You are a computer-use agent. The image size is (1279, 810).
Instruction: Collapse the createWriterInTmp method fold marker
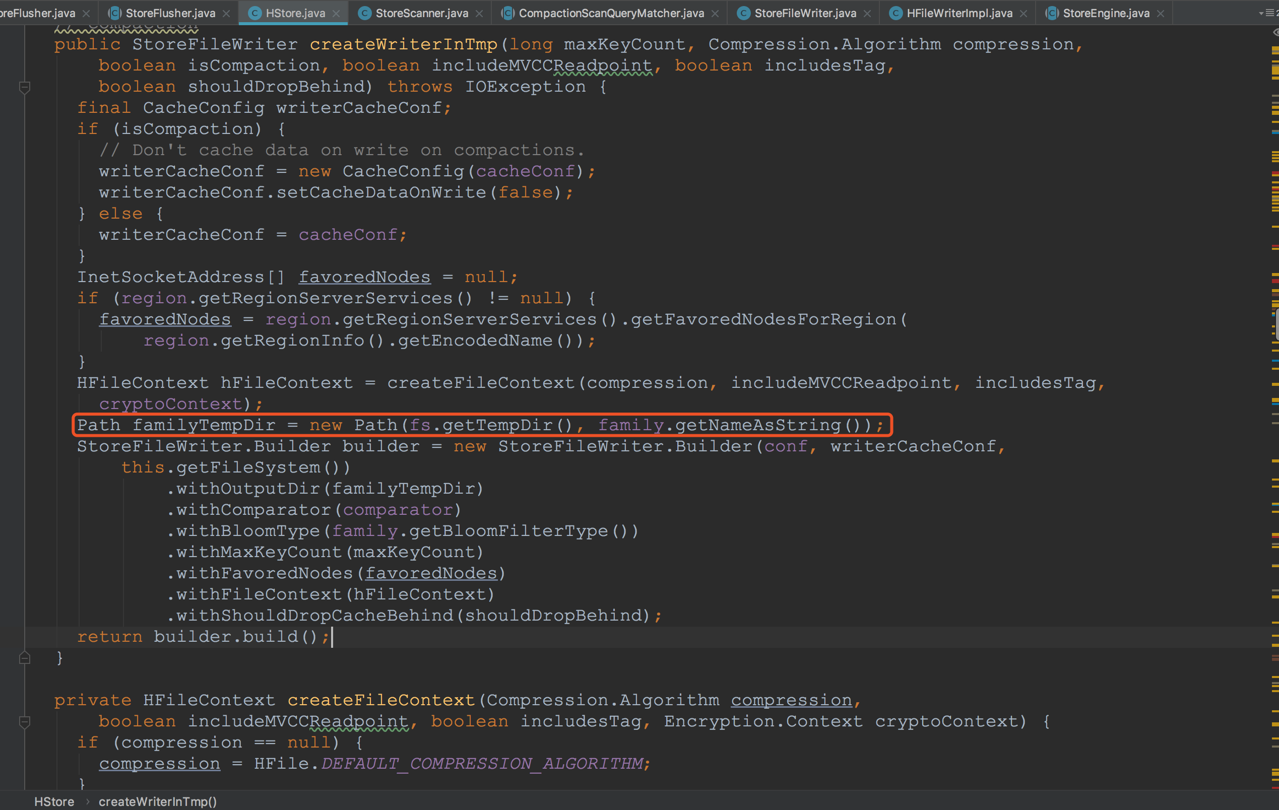point(24,87)
